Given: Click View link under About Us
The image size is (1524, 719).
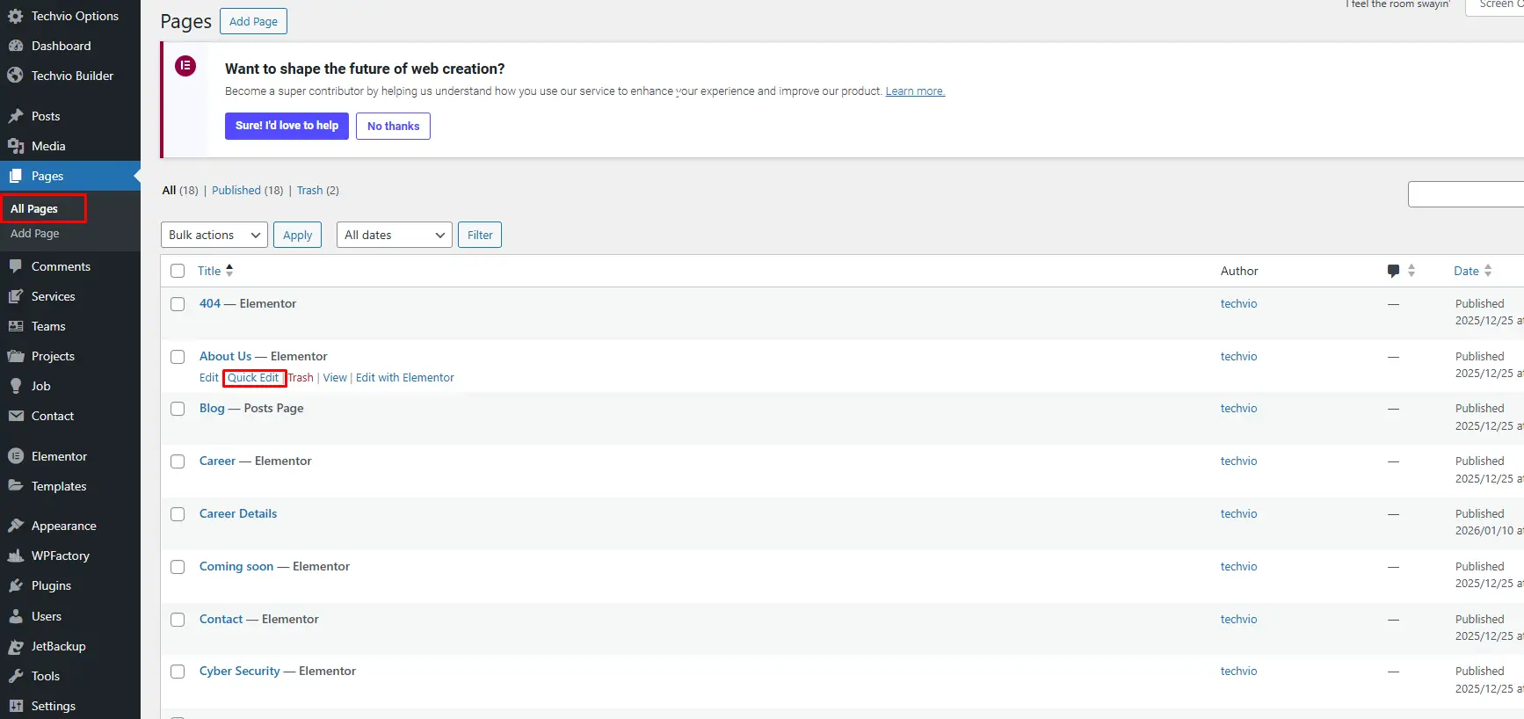Looking at the screenshot, I should tap(335, 378).
